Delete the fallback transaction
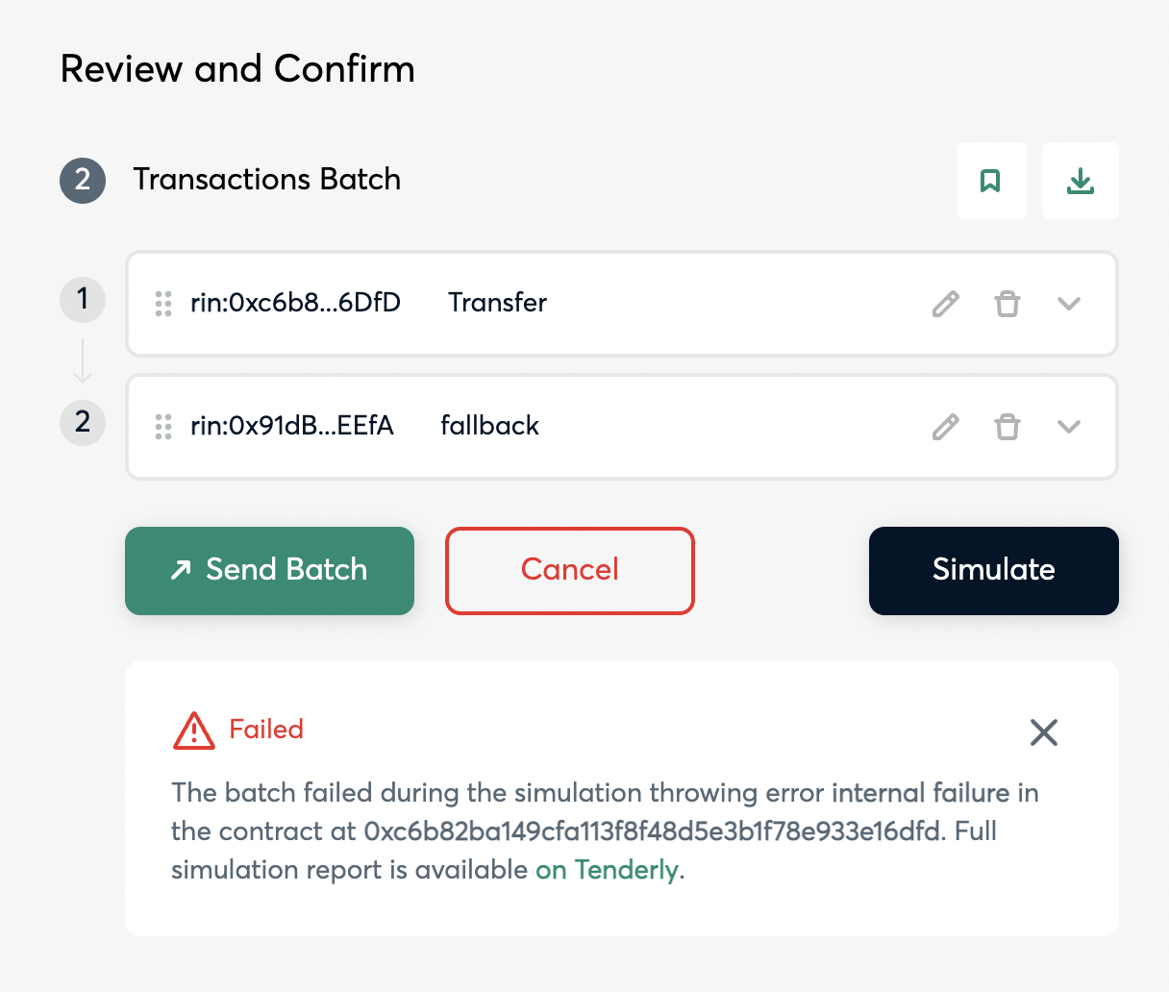This screenshot has height=992, width=1169. click(x=1007, y=426)
